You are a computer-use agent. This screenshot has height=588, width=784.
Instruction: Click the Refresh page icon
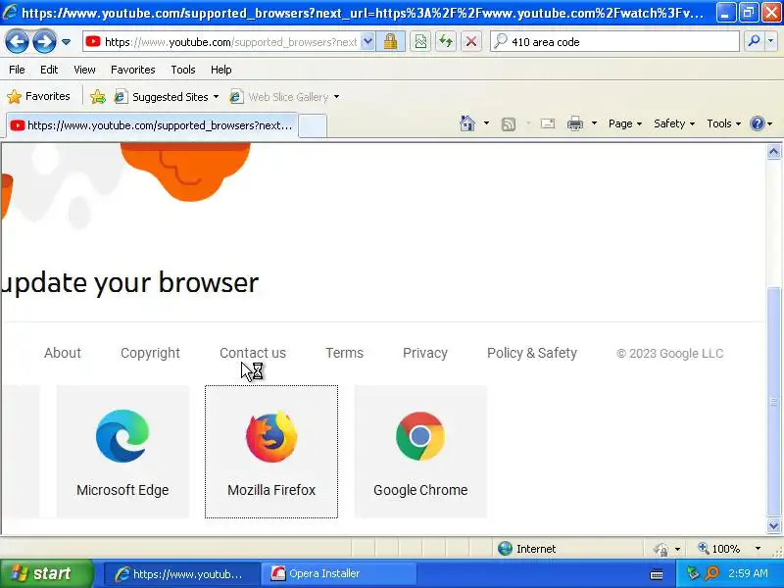click(x=446, y=42)
